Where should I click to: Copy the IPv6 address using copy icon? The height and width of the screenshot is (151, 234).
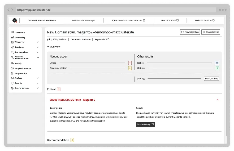214,20
